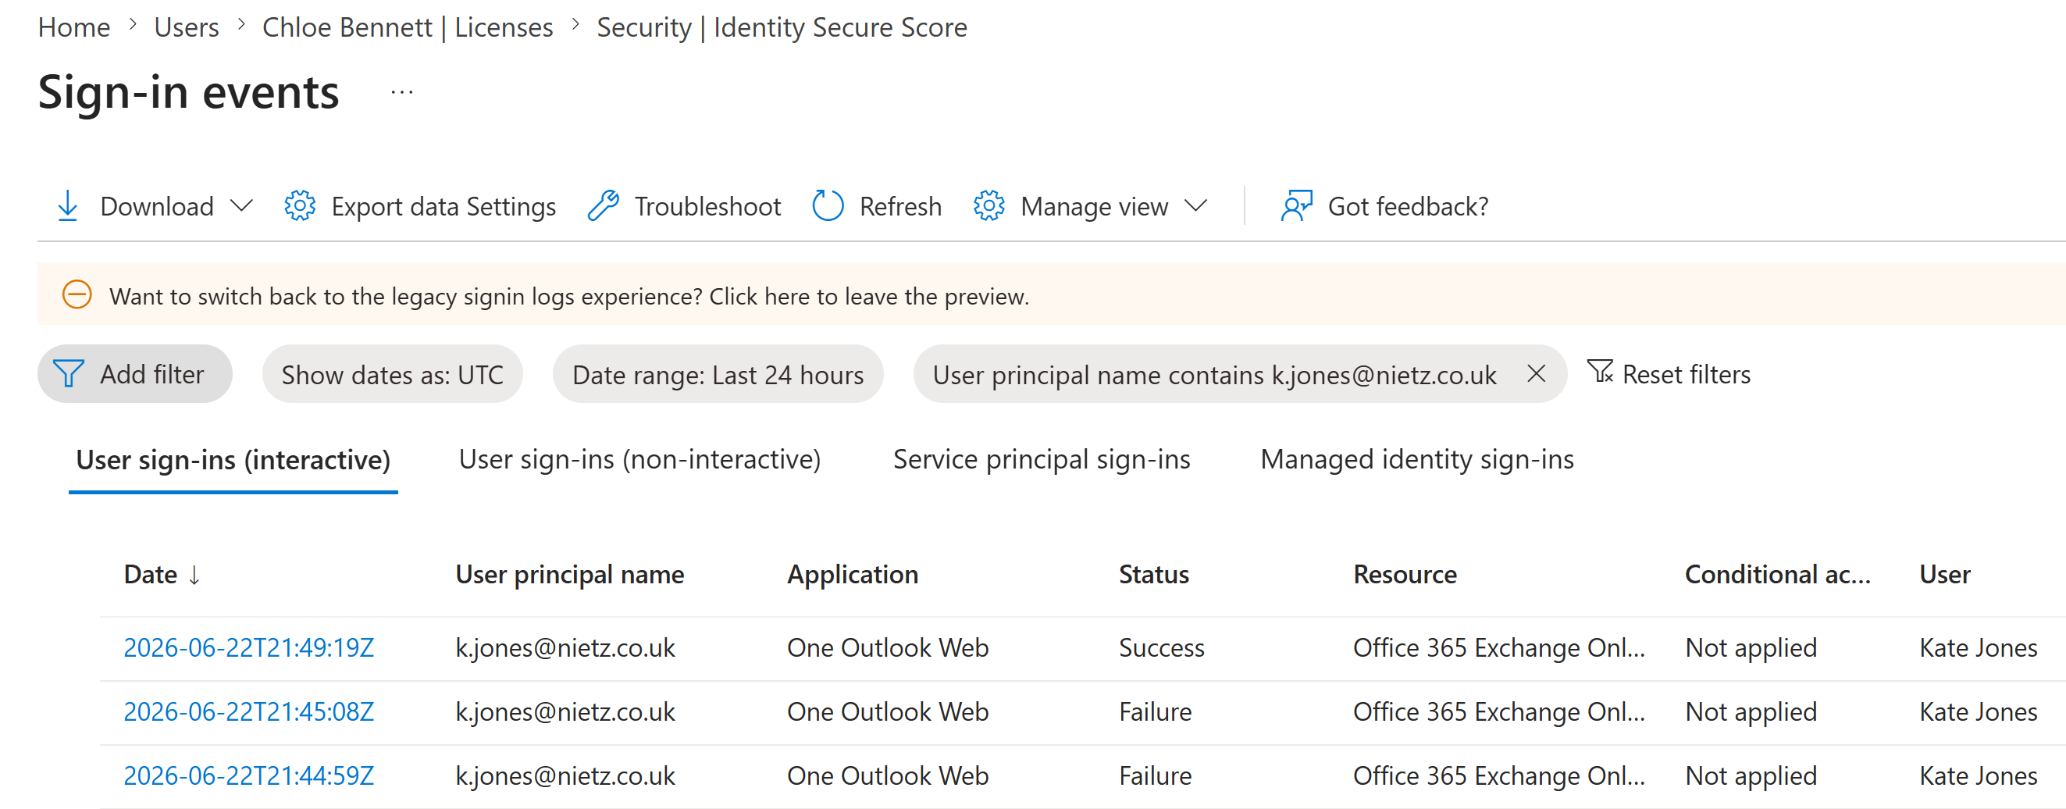This screenshot has width=2066, height=809.
Task: Sort by Date column header
Action: pyautogui.click(x=150, y=574)
